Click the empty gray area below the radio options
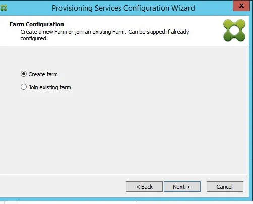This screenshot has height=204, width=253. click(x=124, y=131)
